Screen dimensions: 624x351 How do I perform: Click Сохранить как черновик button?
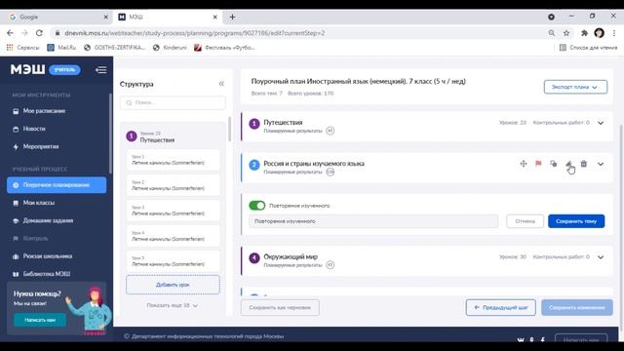pos(280,308)
